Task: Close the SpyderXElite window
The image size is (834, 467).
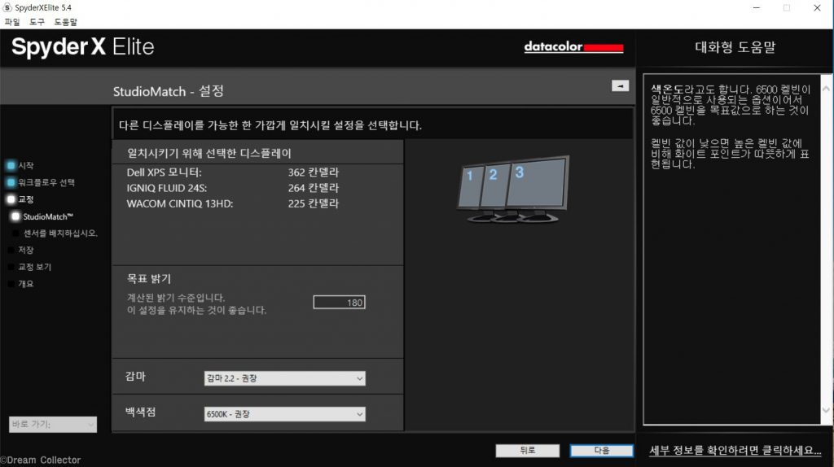Action: pos(817,7)
